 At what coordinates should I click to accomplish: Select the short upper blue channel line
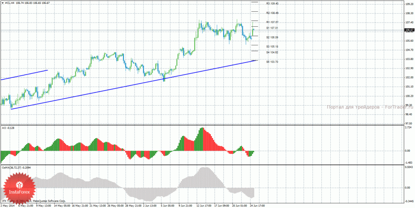tap(24, 75)
